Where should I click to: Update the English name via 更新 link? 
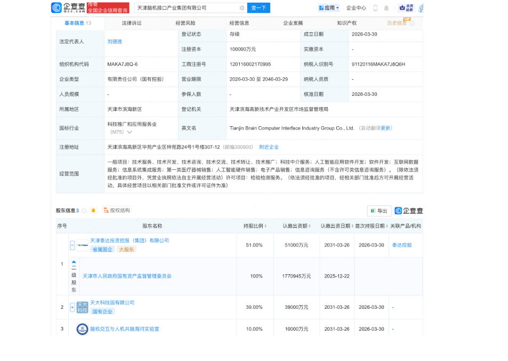pyautogui.click(x=385, y=128)
